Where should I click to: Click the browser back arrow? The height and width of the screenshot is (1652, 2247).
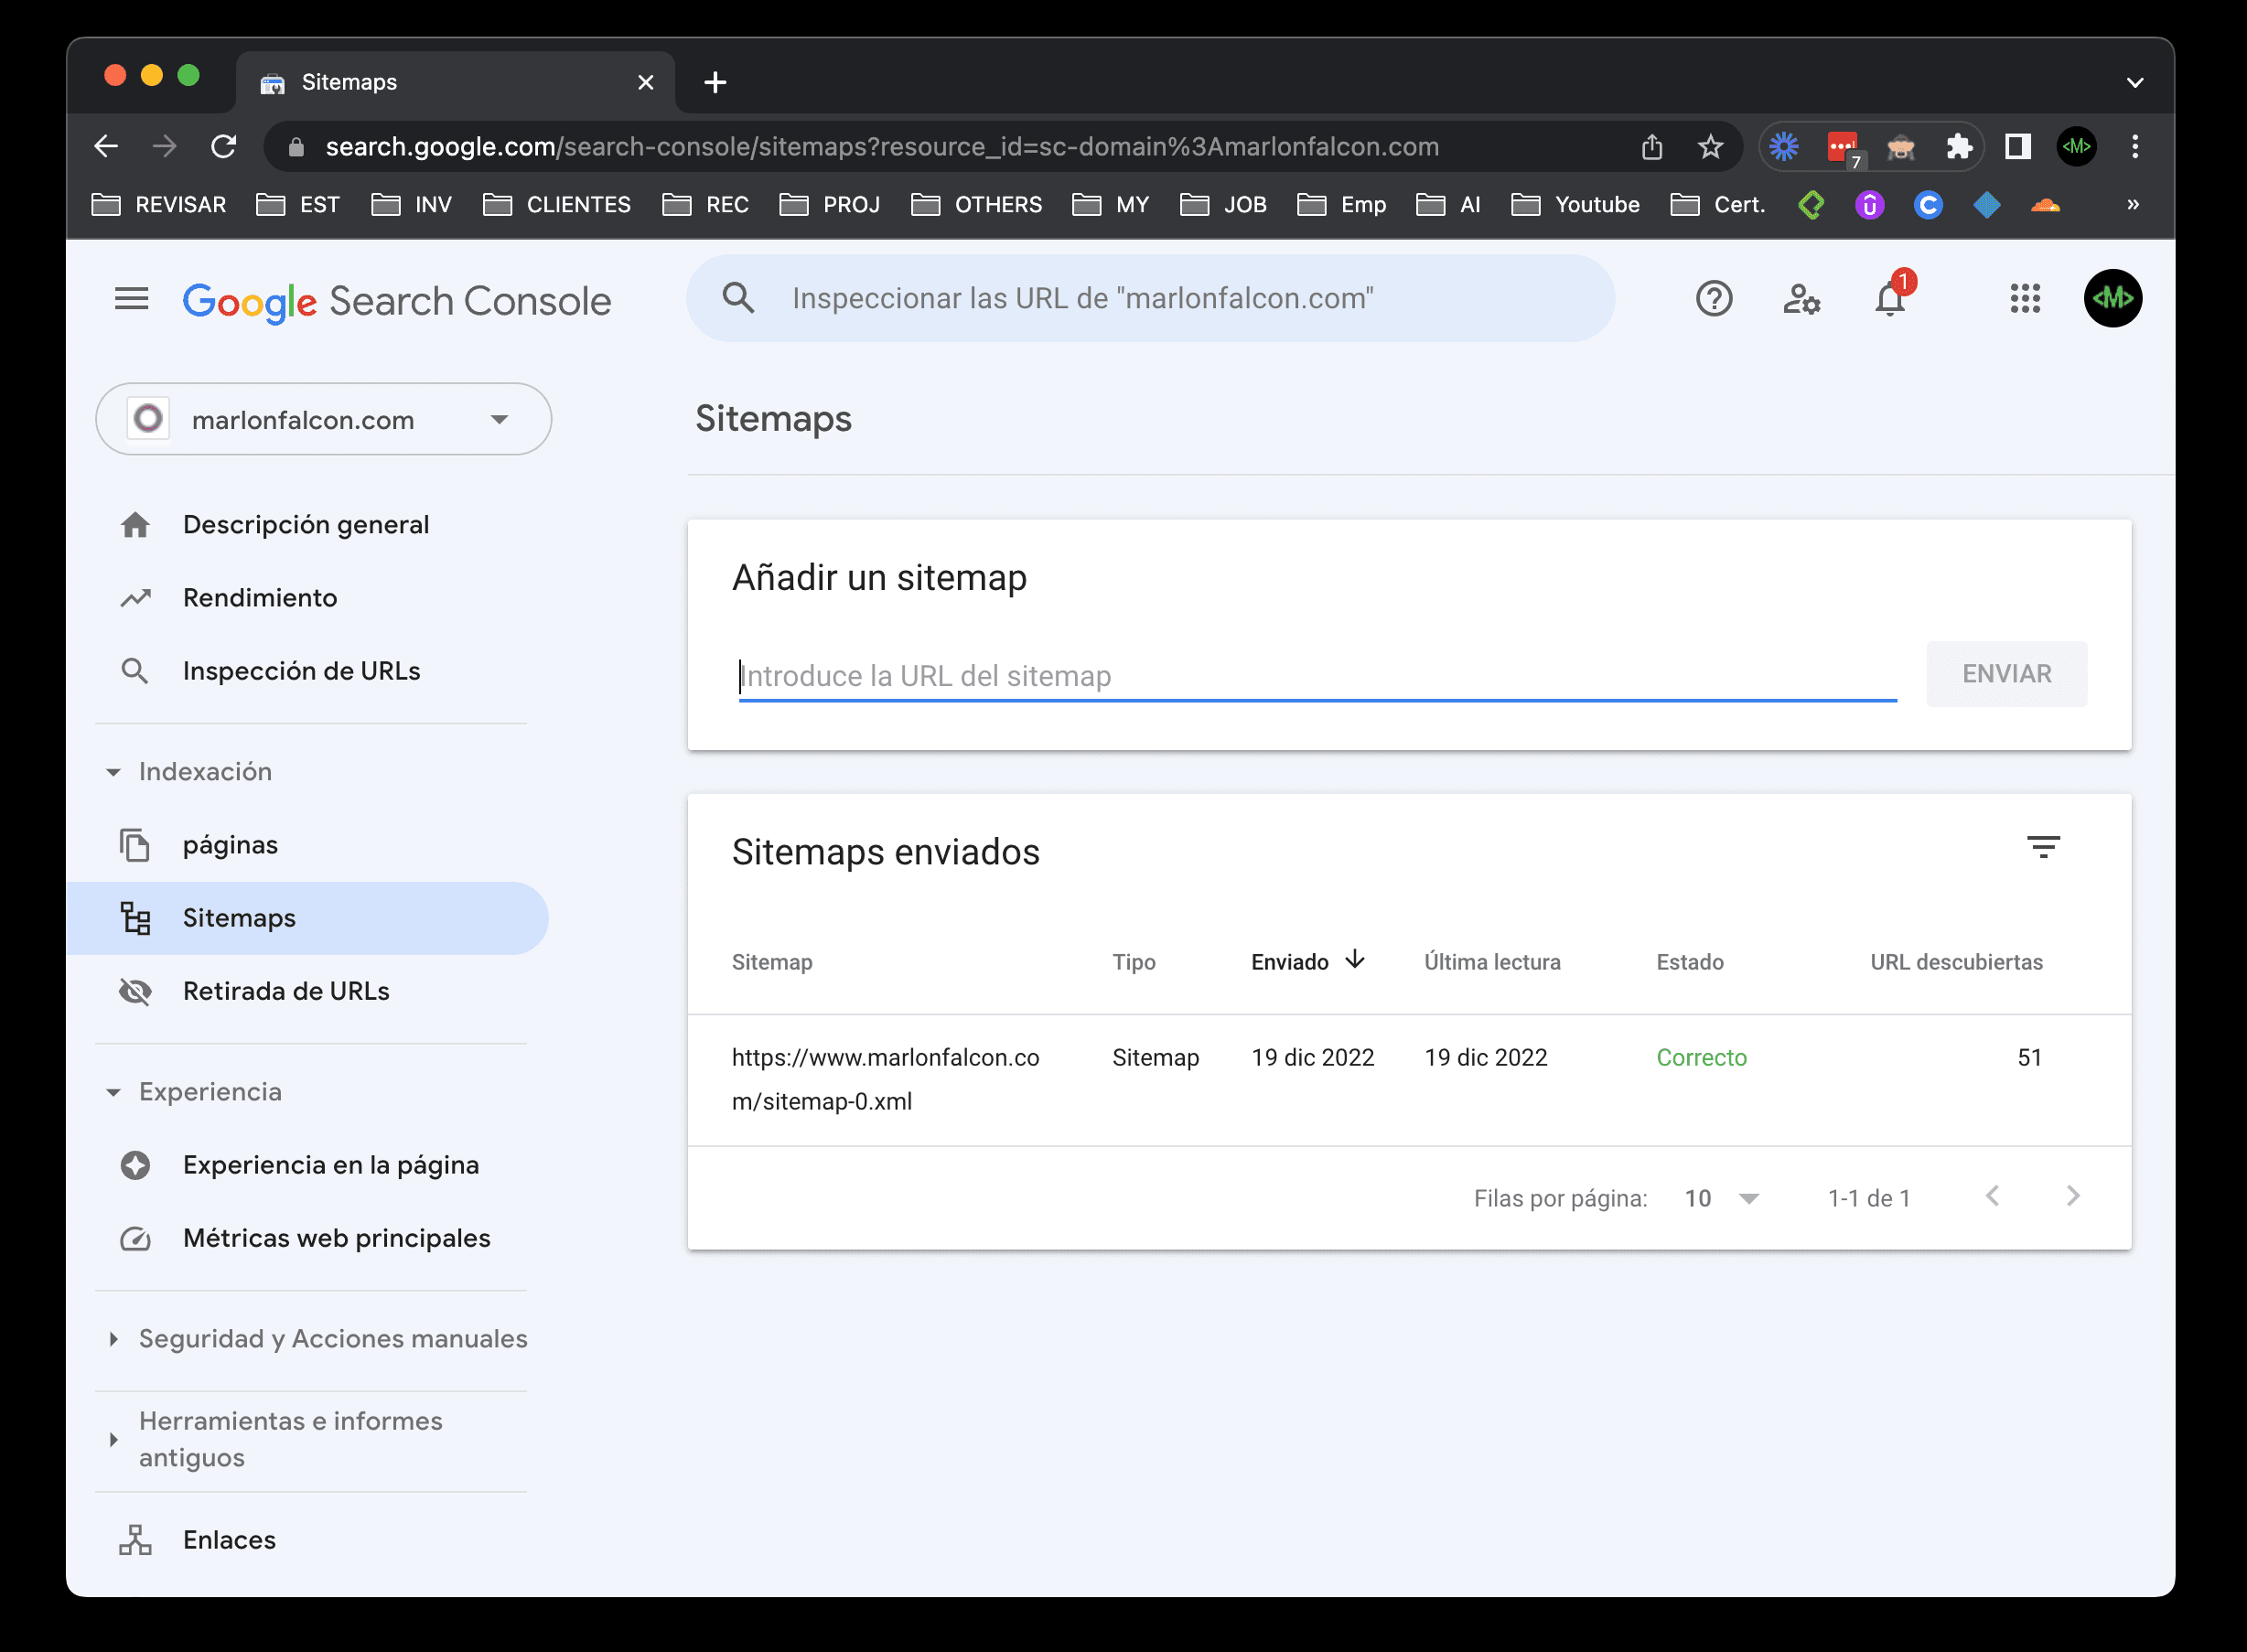pos(106,147)
